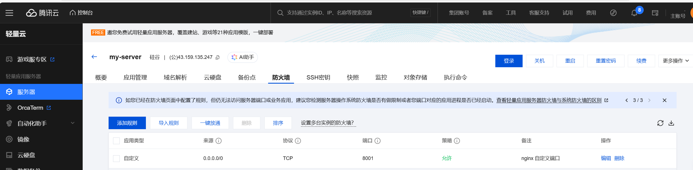Switch to the 快照 tab
Viewport: 693px width, 170px height.
[353, 77]
